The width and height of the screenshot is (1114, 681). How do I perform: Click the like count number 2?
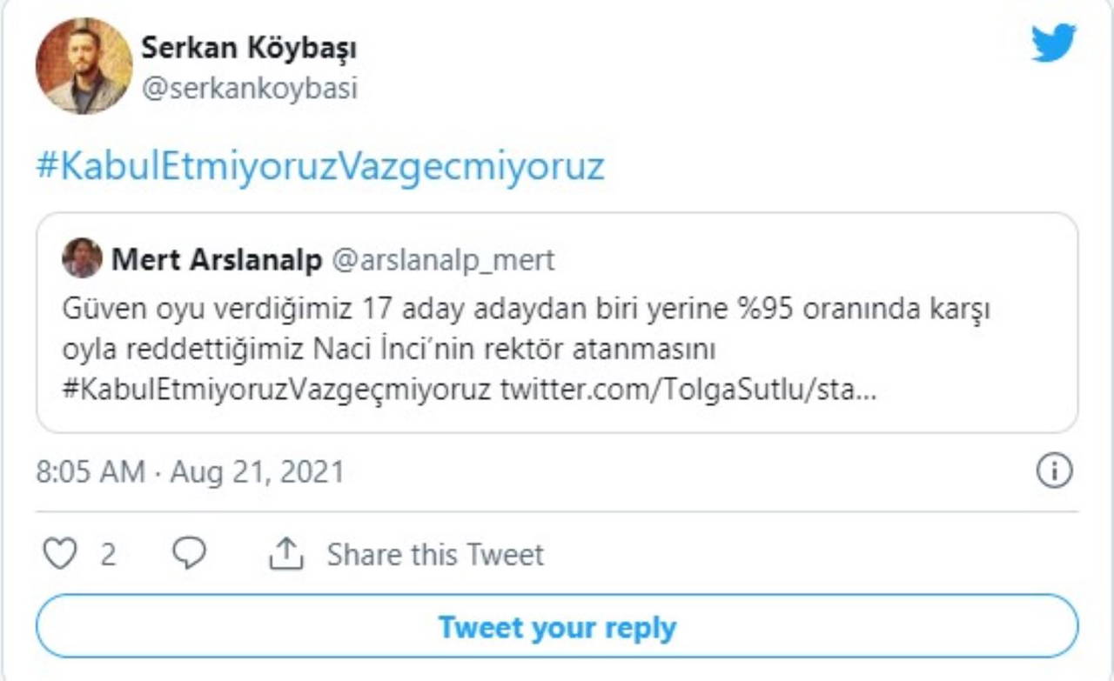click(108, 555)
